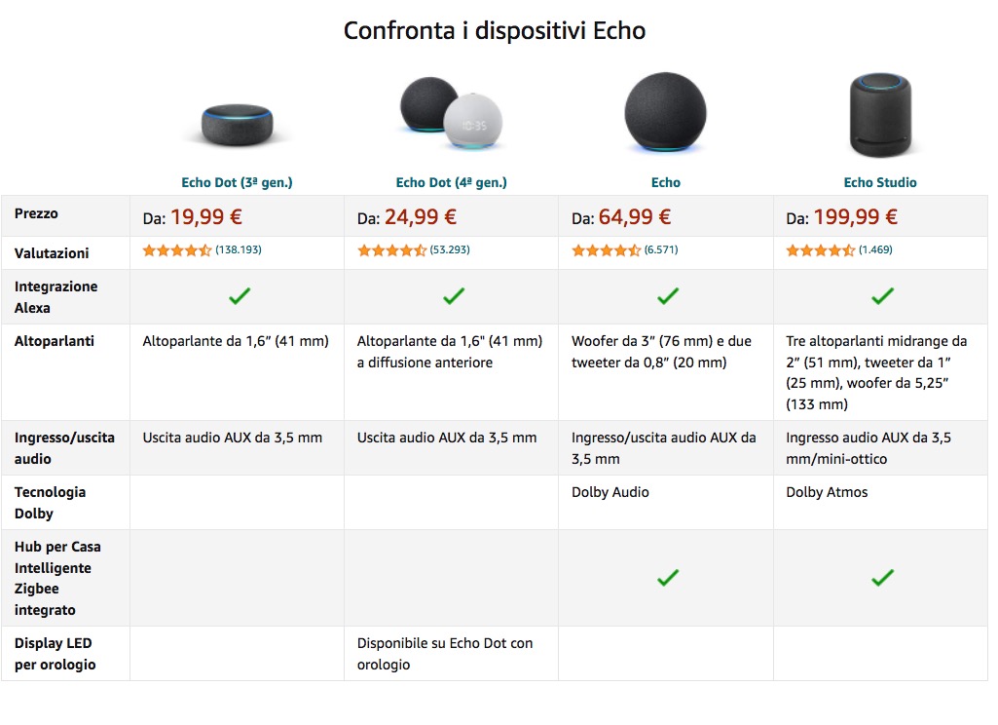Click the Echo Studio product image
The height and width of the screenshot is (725, 998).
pos(880,114)
